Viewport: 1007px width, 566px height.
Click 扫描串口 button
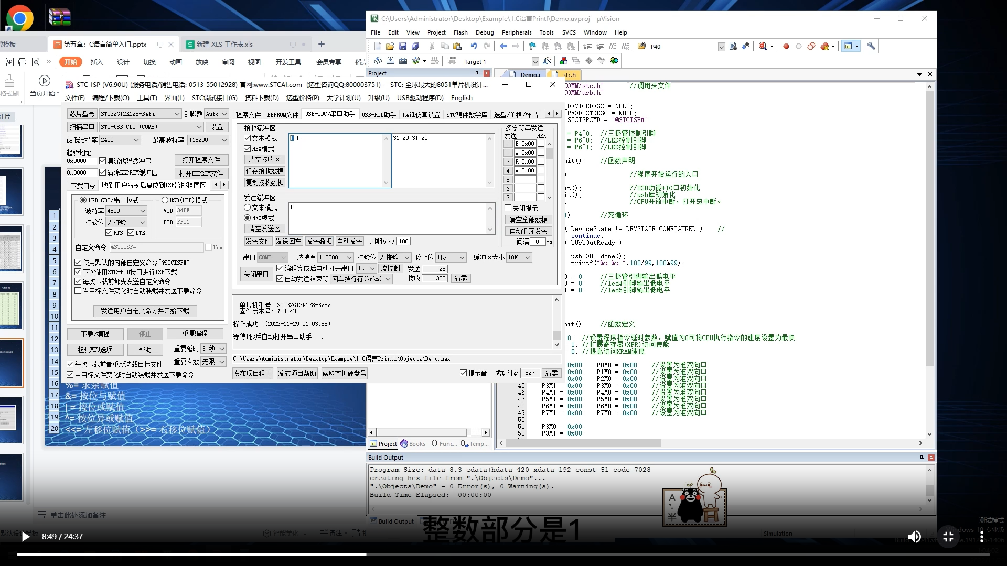click(x=82, y=127)
